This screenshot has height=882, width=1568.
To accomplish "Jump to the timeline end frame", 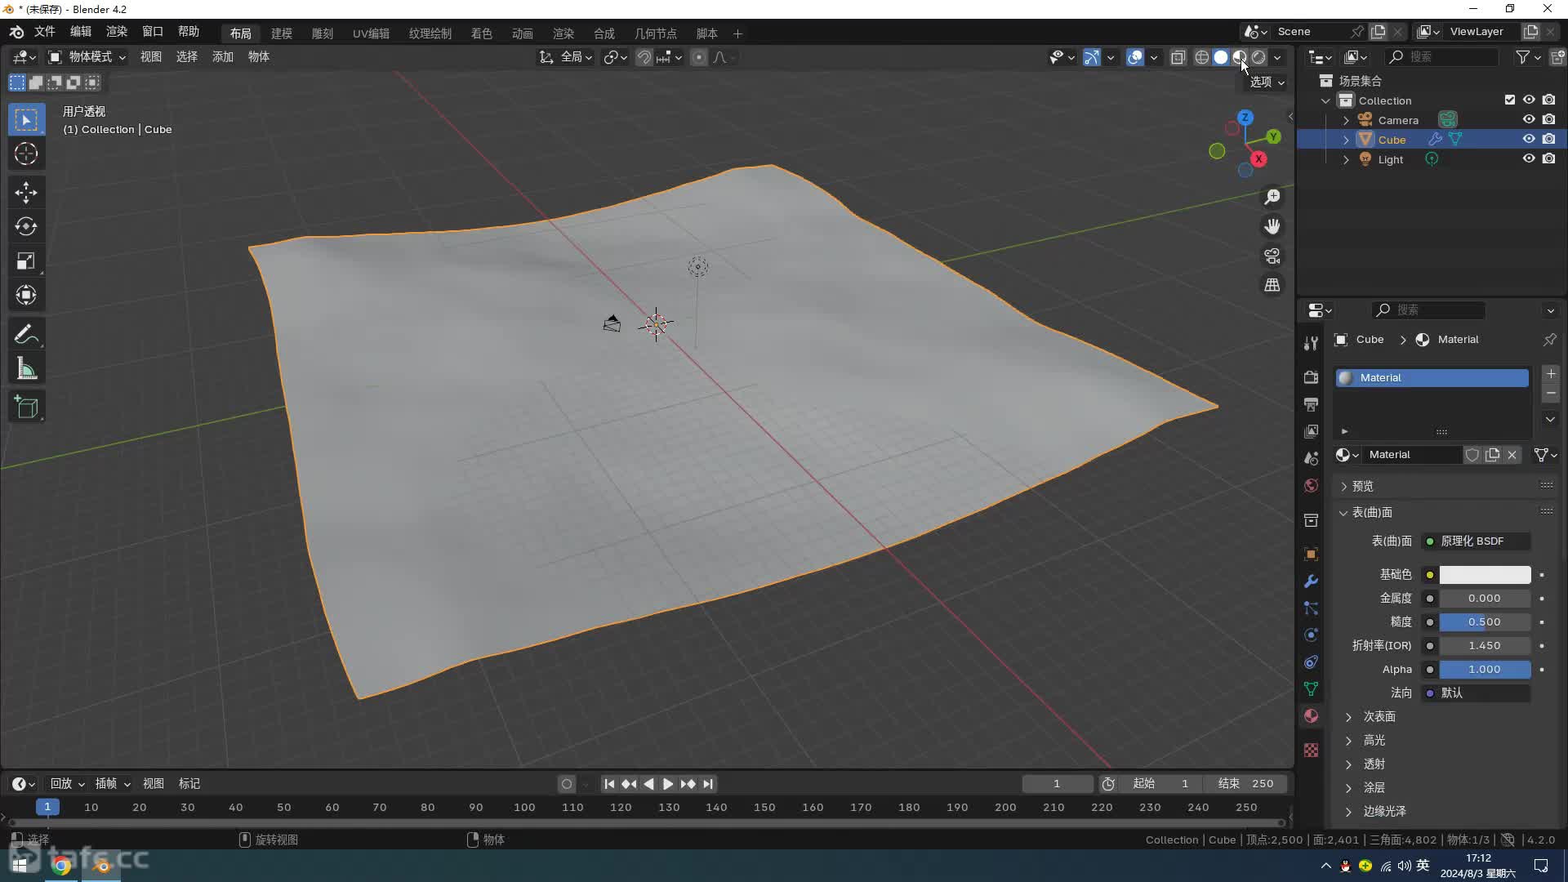I will (708, 784).
